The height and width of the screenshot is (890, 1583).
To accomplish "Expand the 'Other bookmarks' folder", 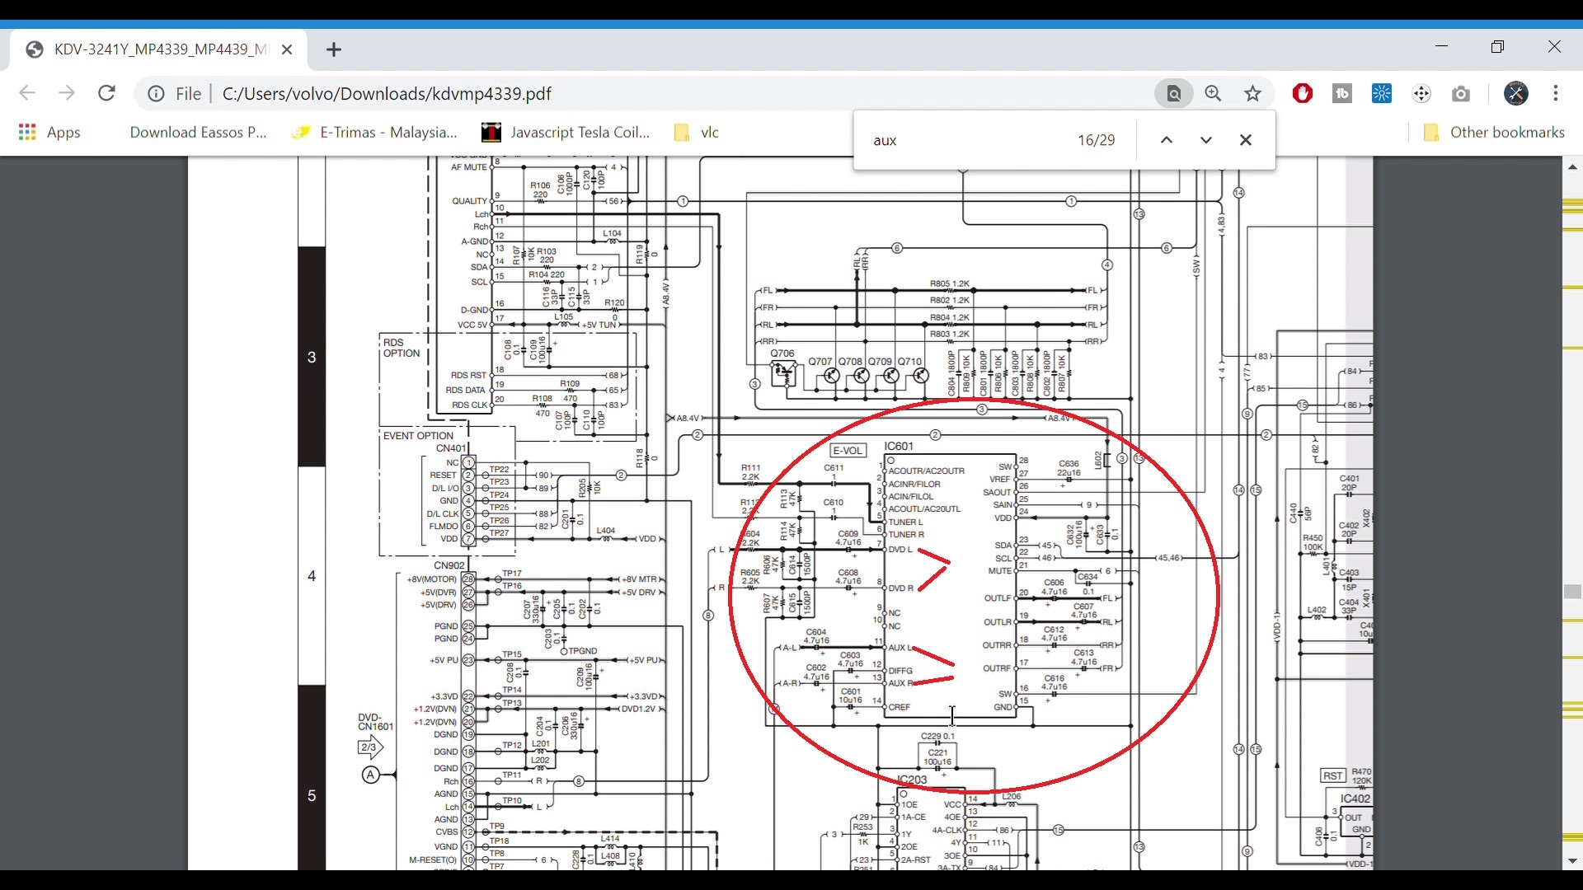I will (1494, 133).
